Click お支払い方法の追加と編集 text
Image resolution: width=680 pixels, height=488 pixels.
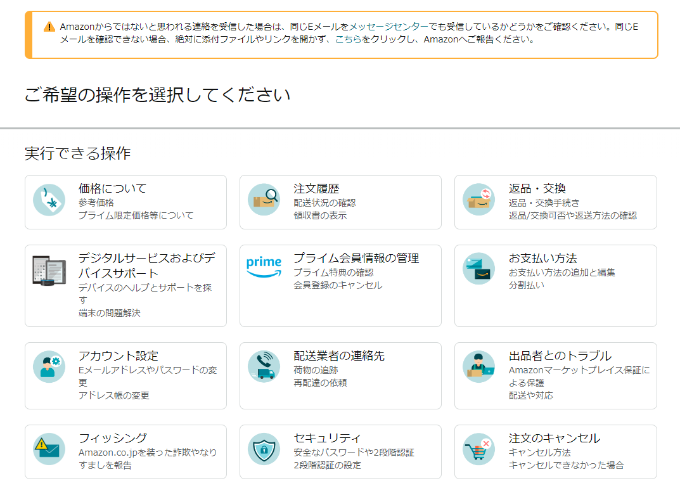pos(561,273)
